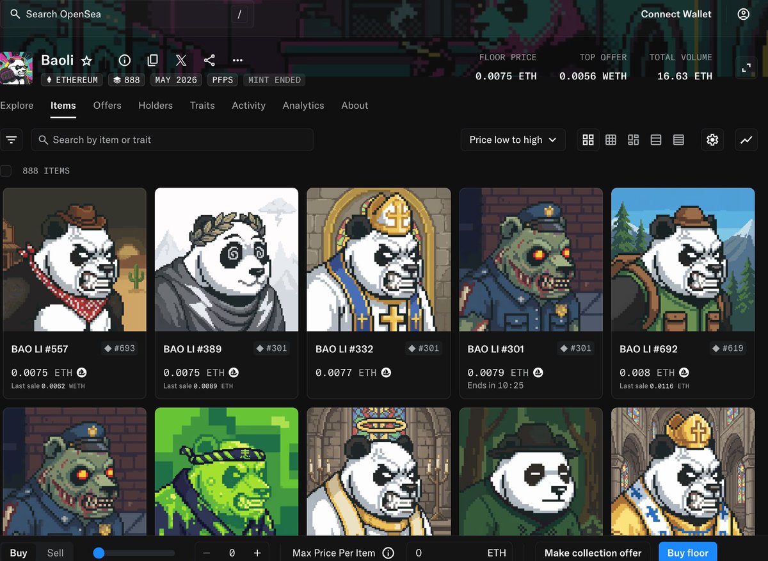Click the ETHEREUM chain badge
The width and height of the screenshot is (768, 561).
72,80
